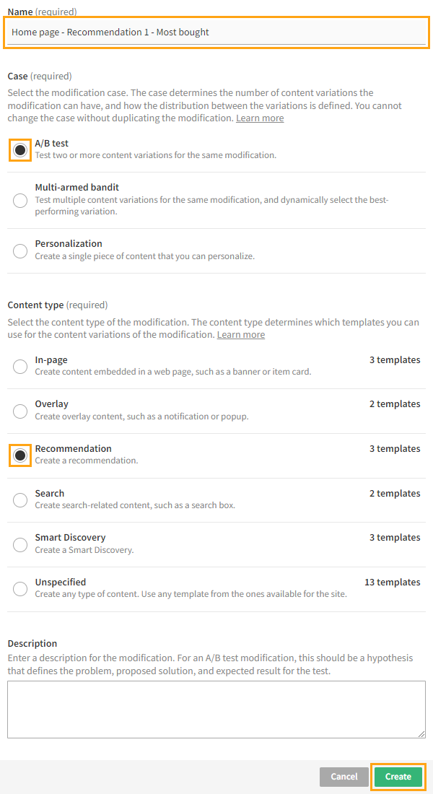Select the In-page content type
This screenshot has width=433, height=794.
point(19,367)
